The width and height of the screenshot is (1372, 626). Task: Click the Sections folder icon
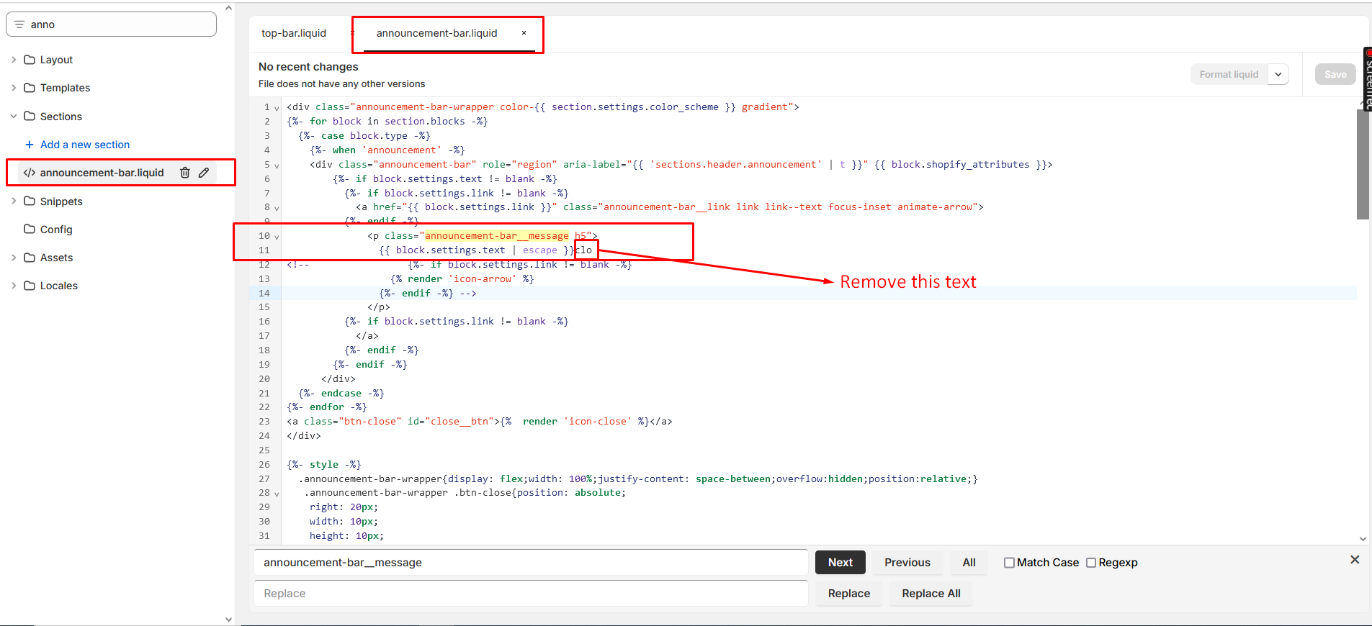pos(30,116)
